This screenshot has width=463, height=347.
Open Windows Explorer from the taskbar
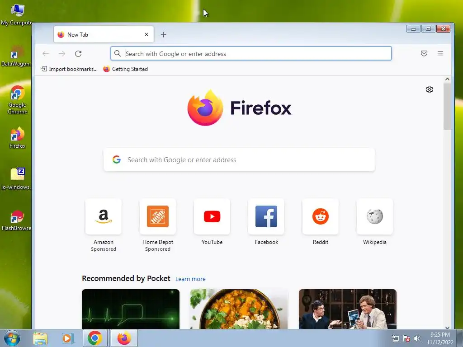click(40, 338)
